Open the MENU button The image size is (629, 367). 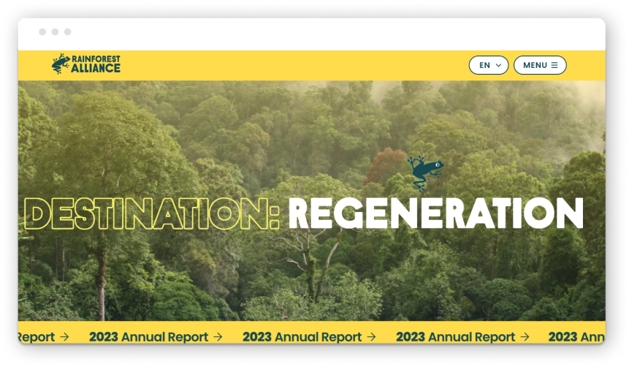point(540,65)
